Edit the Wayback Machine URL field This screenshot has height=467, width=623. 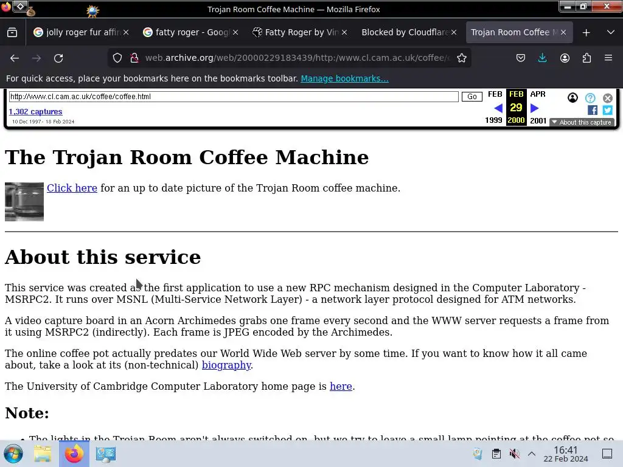(x=234, y=97)
